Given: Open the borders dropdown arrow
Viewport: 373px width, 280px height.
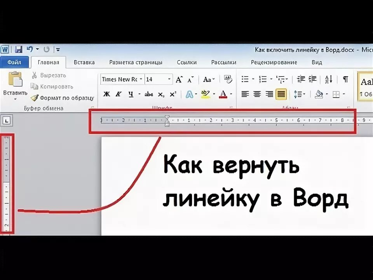Looking at the screenshot, I should click(x=344, y=94).
